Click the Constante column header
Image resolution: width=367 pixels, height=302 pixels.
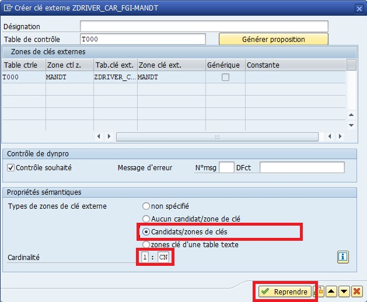(295, 65)
